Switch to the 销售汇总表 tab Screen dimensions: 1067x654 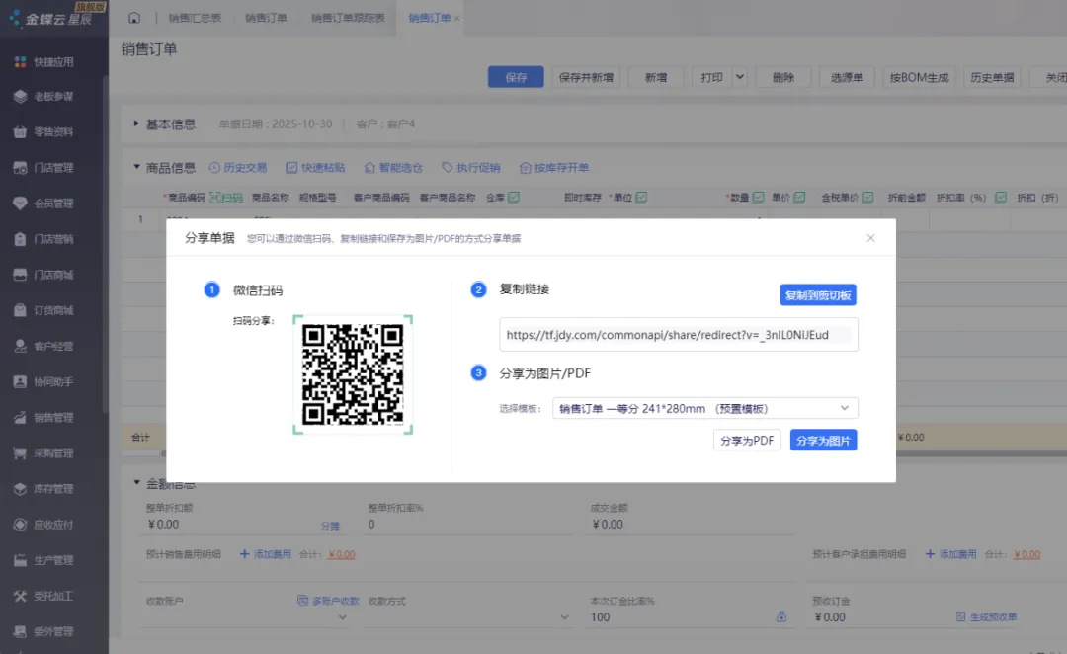point(195,18)
